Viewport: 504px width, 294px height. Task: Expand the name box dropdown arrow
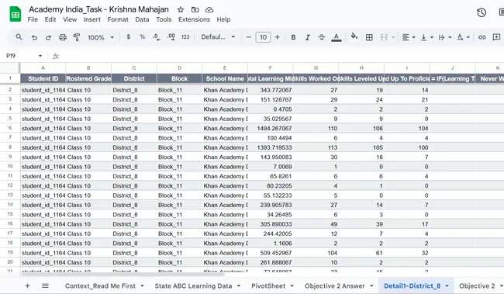[40, 56]
